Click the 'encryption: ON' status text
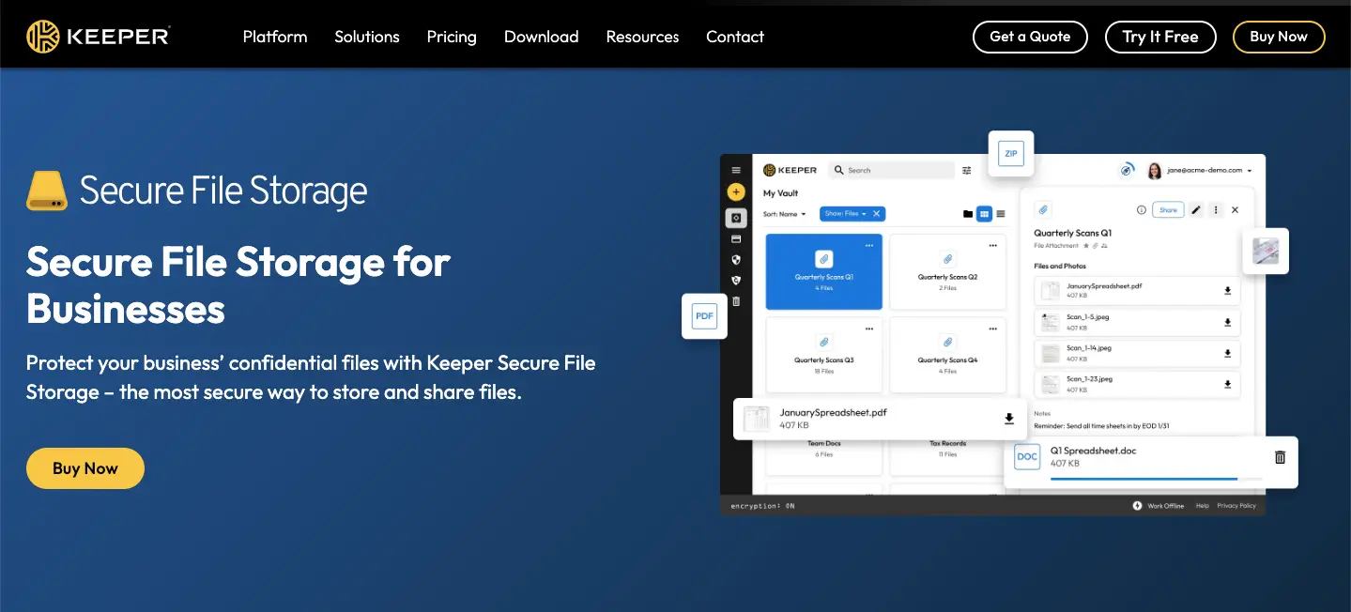 pyautogui.click(x=762, y=506)
